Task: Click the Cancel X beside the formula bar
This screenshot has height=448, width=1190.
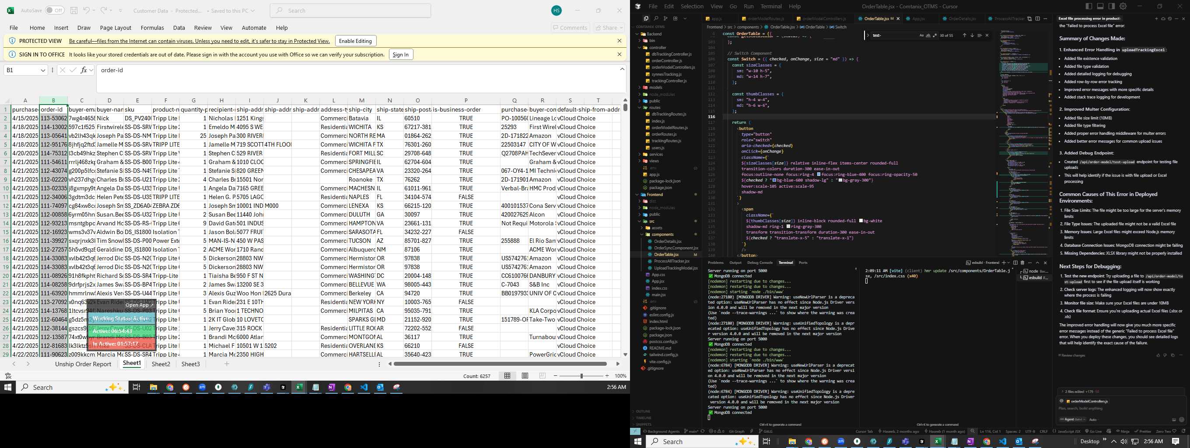Action: 63,70
